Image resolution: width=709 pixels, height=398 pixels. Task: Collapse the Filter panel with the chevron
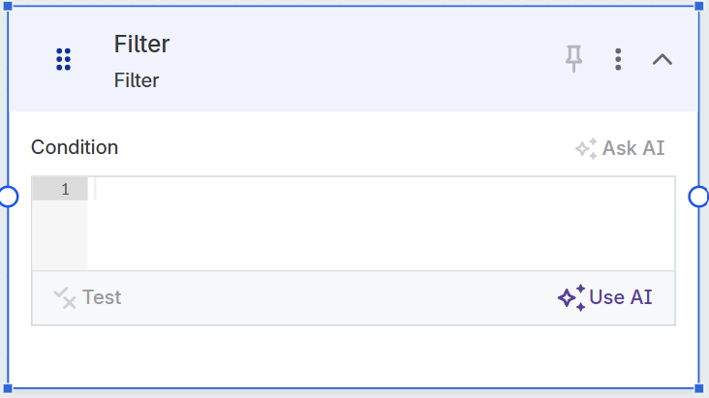pos(663,59)
